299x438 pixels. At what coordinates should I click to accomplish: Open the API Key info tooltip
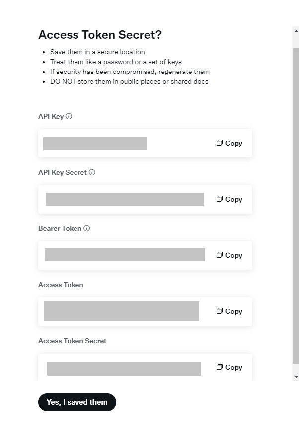[69, 116]
